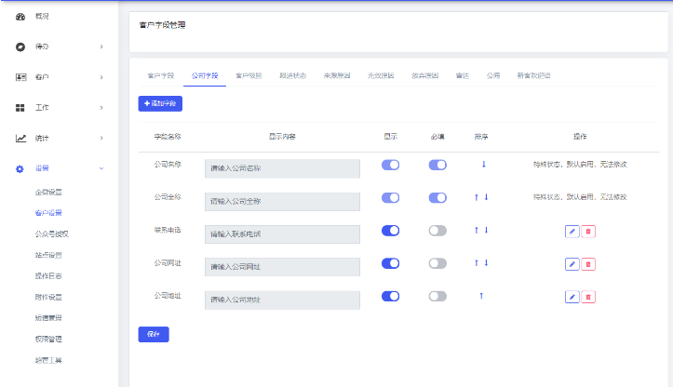
Task: Move 公司地址 up with the arrow icon
Action: click(481, 296)
